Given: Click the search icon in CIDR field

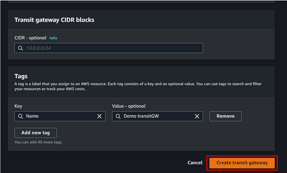Looking at the screenshot, I should click(20, 48).
